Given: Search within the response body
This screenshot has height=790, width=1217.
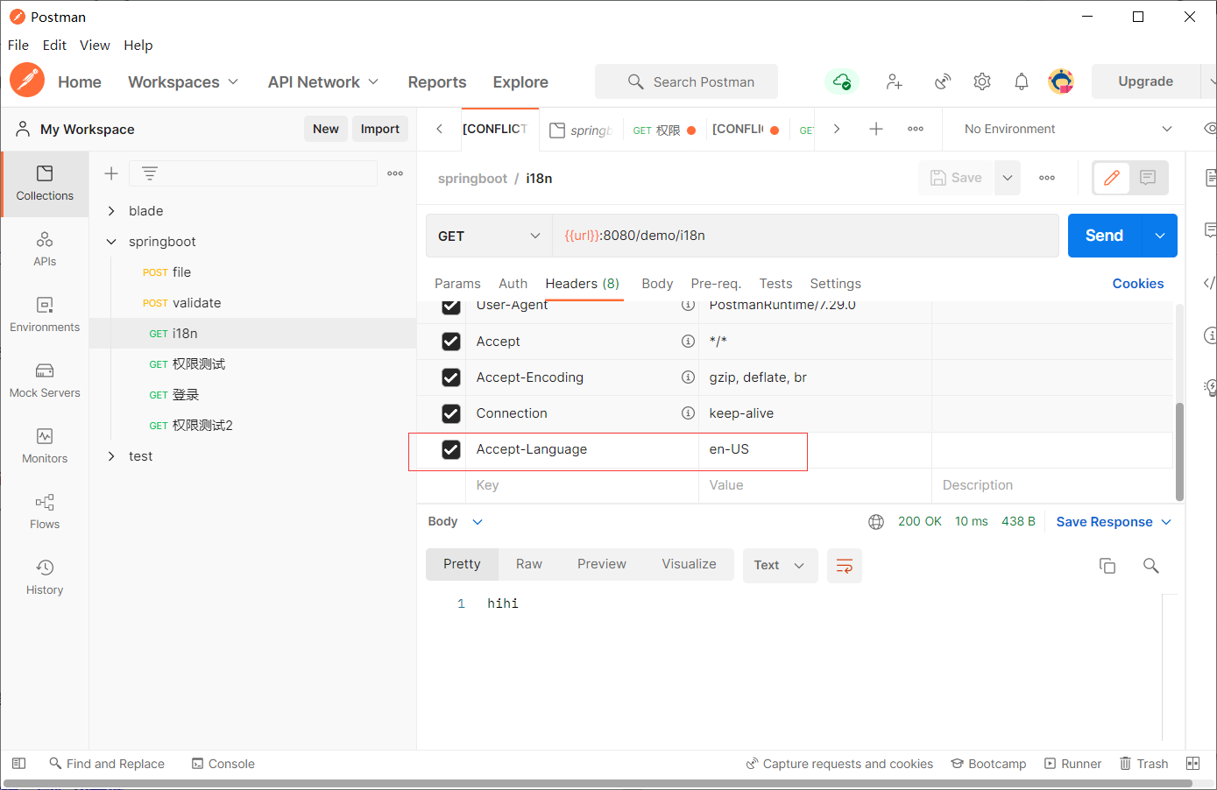Looking at the screenshot, I should tap(1151, 566).
